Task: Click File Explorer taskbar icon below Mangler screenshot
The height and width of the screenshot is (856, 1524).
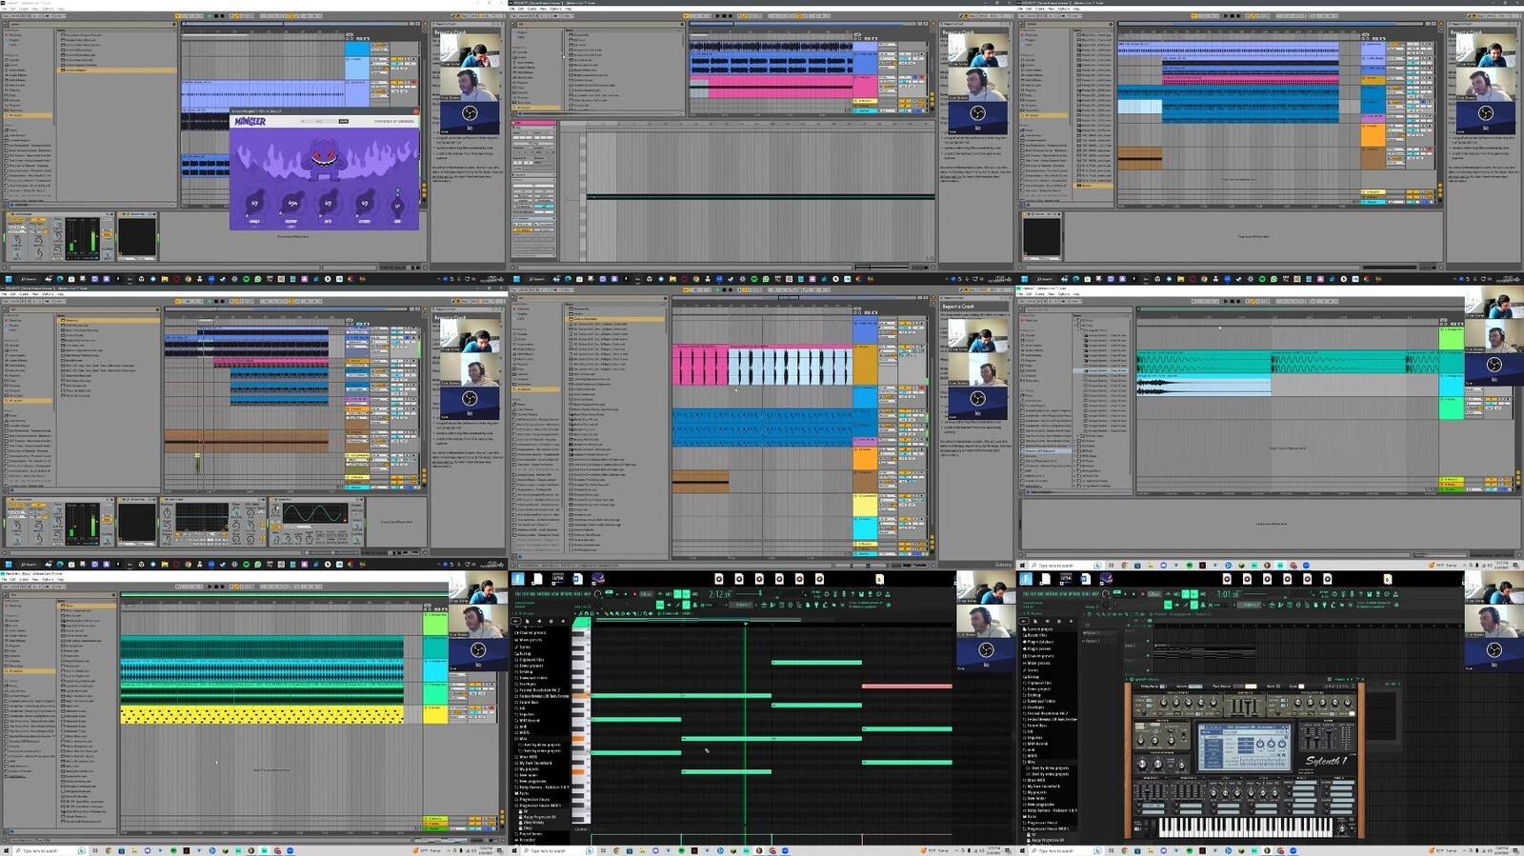Action: click(165, 279)
